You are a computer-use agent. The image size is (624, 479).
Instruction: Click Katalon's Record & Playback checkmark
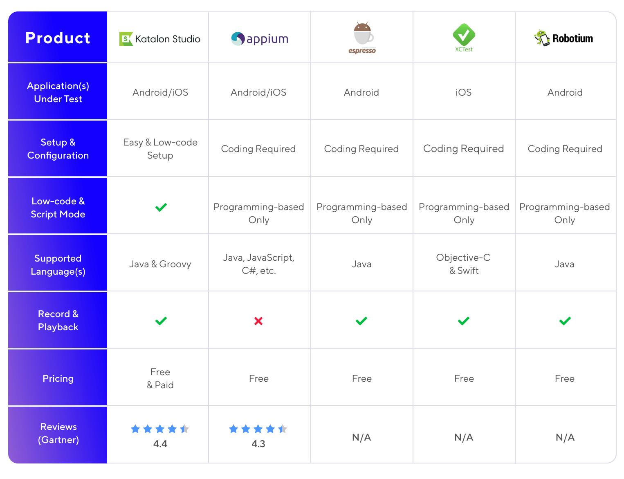click(x=161, y=321)
